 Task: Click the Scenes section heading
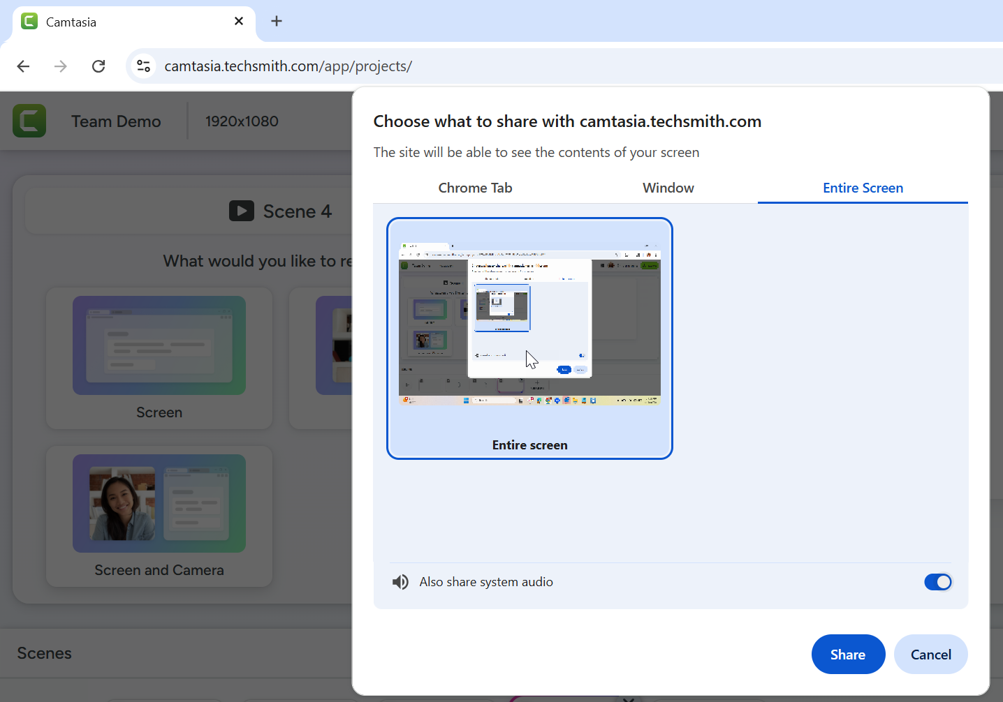click(x=45, y=653)
